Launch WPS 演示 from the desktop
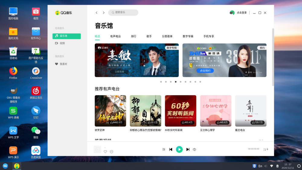Screen dimensions: 302x170 13,152
